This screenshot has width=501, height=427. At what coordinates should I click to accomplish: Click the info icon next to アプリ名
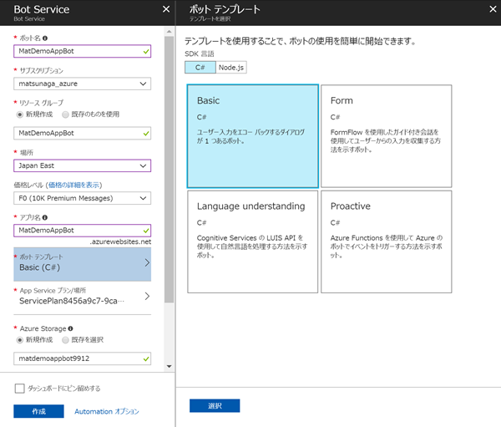[x=45, y=217]
